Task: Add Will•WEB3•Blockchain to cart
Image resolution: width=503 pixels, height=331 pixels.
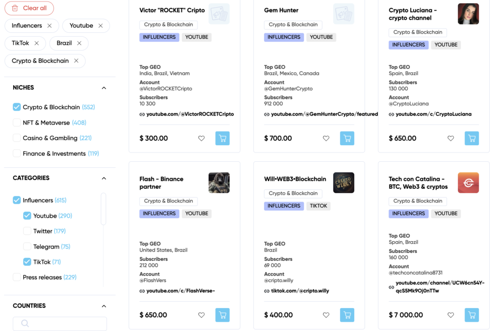Action: [347, 315]
